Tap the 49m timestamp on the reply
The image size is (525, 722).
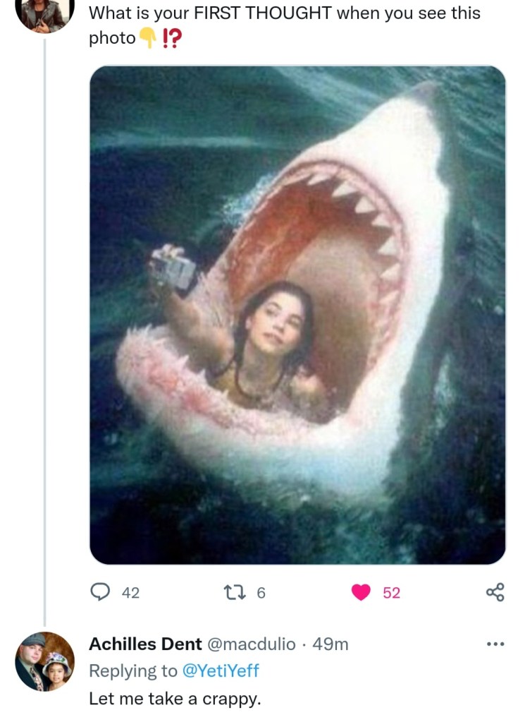coord(331,644)
